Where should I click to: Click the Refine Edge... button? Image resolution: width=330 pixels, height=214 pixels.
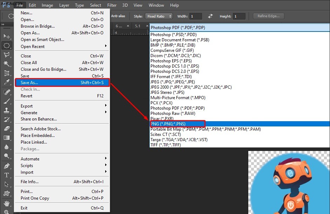point(269,16)
